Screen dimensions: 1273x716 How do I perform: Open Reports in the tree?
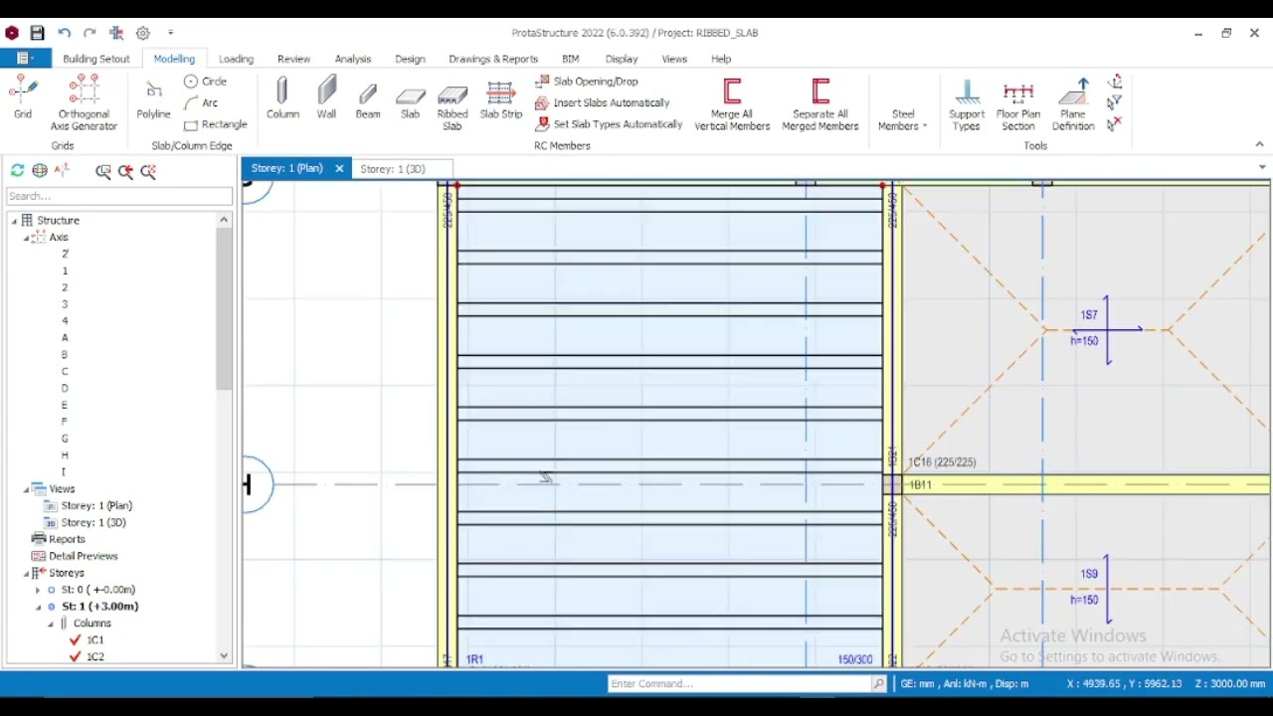[67, 540]
